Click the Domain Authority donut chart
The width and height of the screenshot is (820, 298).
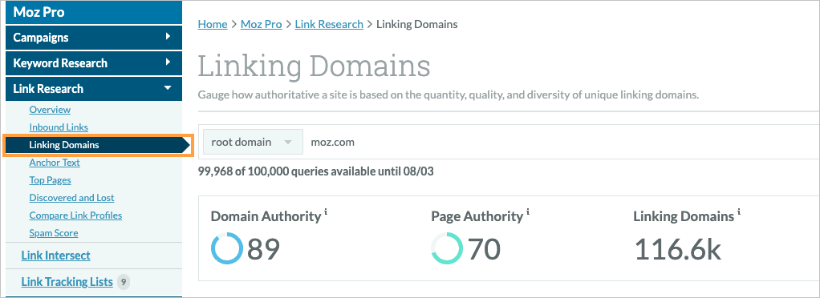(x=227, y=248)
